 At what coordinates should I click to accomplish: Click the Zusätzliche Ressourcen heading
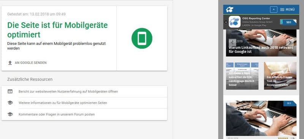(x=30, y=79)
